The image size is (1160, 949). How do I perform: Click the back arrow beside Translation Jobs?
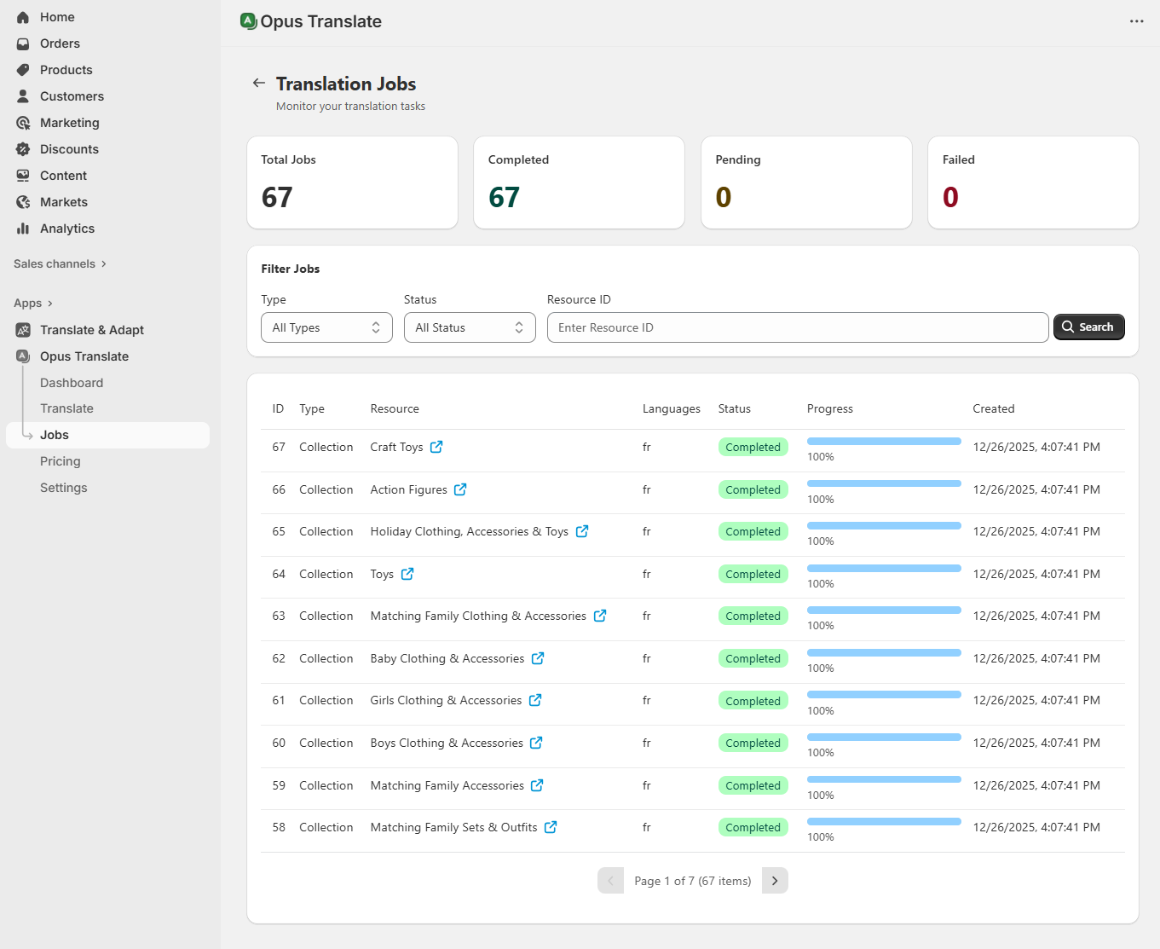tap(259, 83)
